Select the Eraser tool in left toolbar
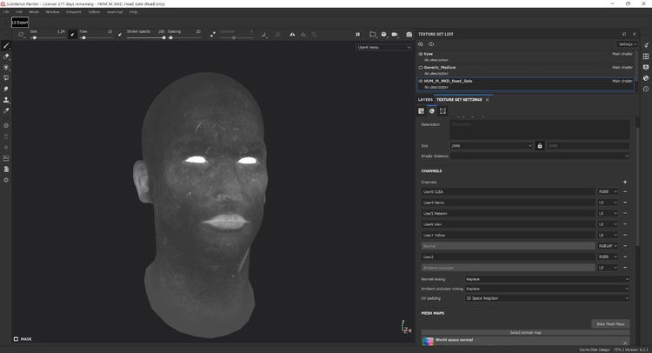652x353 pixels. 6,57
